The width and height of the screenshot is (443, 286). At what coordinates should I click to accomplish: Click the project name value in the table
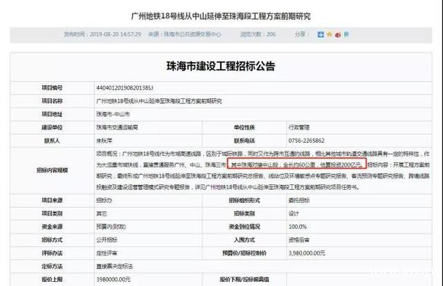(159, 101)
